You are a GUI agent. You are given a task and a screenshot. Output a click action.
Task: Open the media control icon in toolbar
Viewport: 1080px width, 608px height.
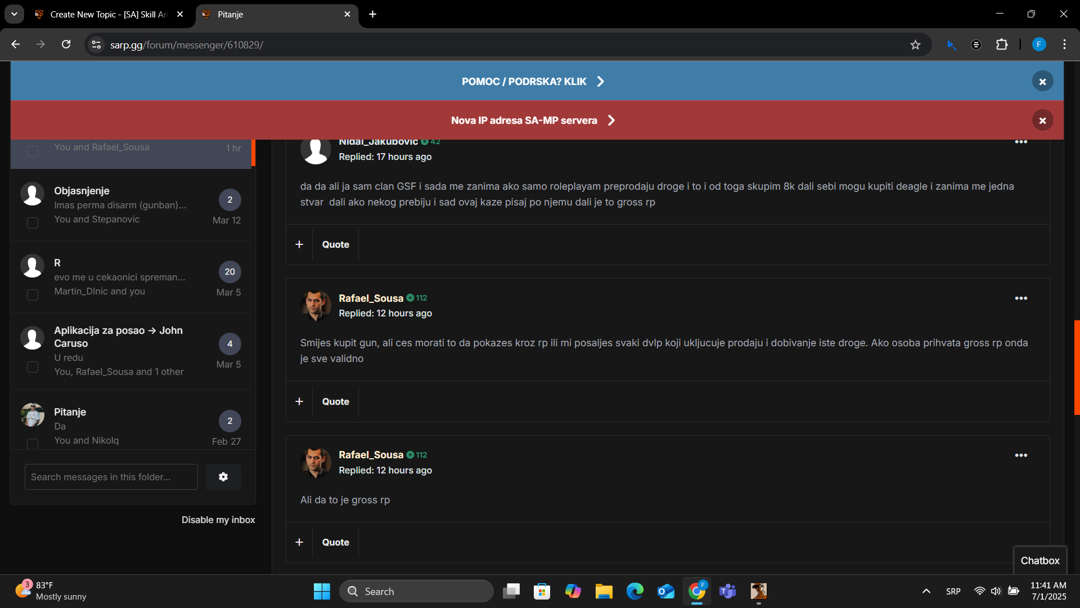point(976,44)
